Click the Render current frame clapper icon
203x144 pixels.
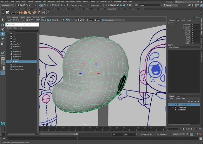point(112,5)
